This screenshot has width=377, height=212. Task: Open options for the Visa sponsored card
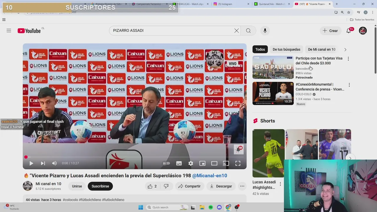348,59
